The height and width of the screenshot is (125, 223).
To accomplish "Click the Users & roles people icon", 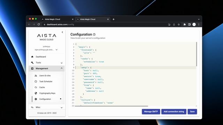I will pyautogui.click(x=36, y=76).
